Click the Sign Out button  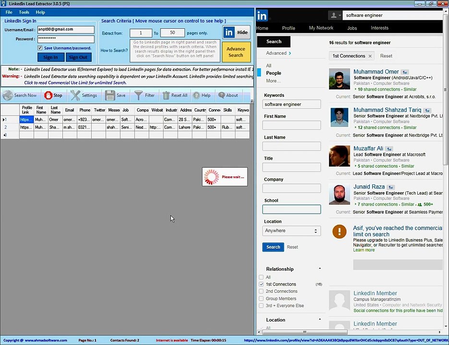tap(78, 57)
